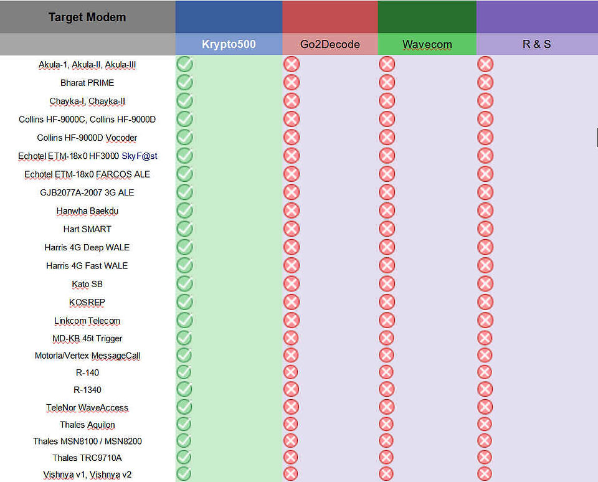
Task: Click the R & S red cross for Kato SB
Action: point(485,284)
